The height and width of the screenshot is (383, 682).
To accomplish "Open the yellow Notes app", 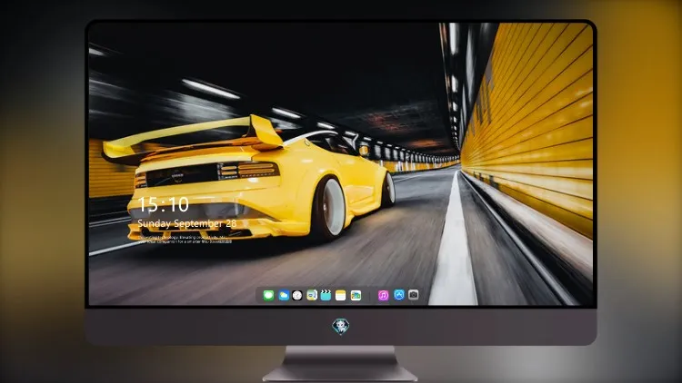I will (x=341, y=295).
